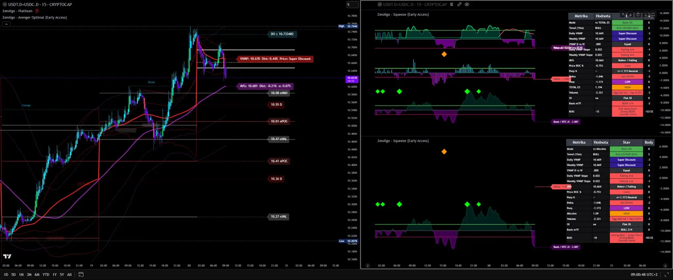Viewport: 673px width, 280px height.
Task: Click the orange diamond marker in bottom Squeeze pane
Action: (x=444, y=152)
